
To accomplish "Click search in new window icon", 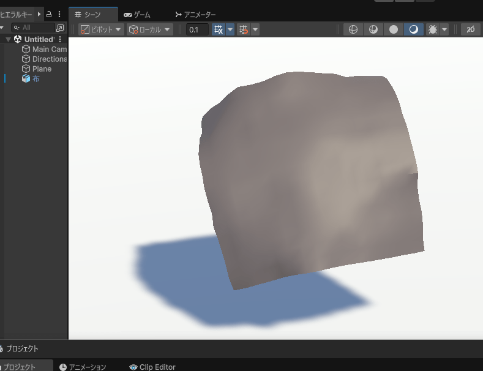I will pos(59,28).
